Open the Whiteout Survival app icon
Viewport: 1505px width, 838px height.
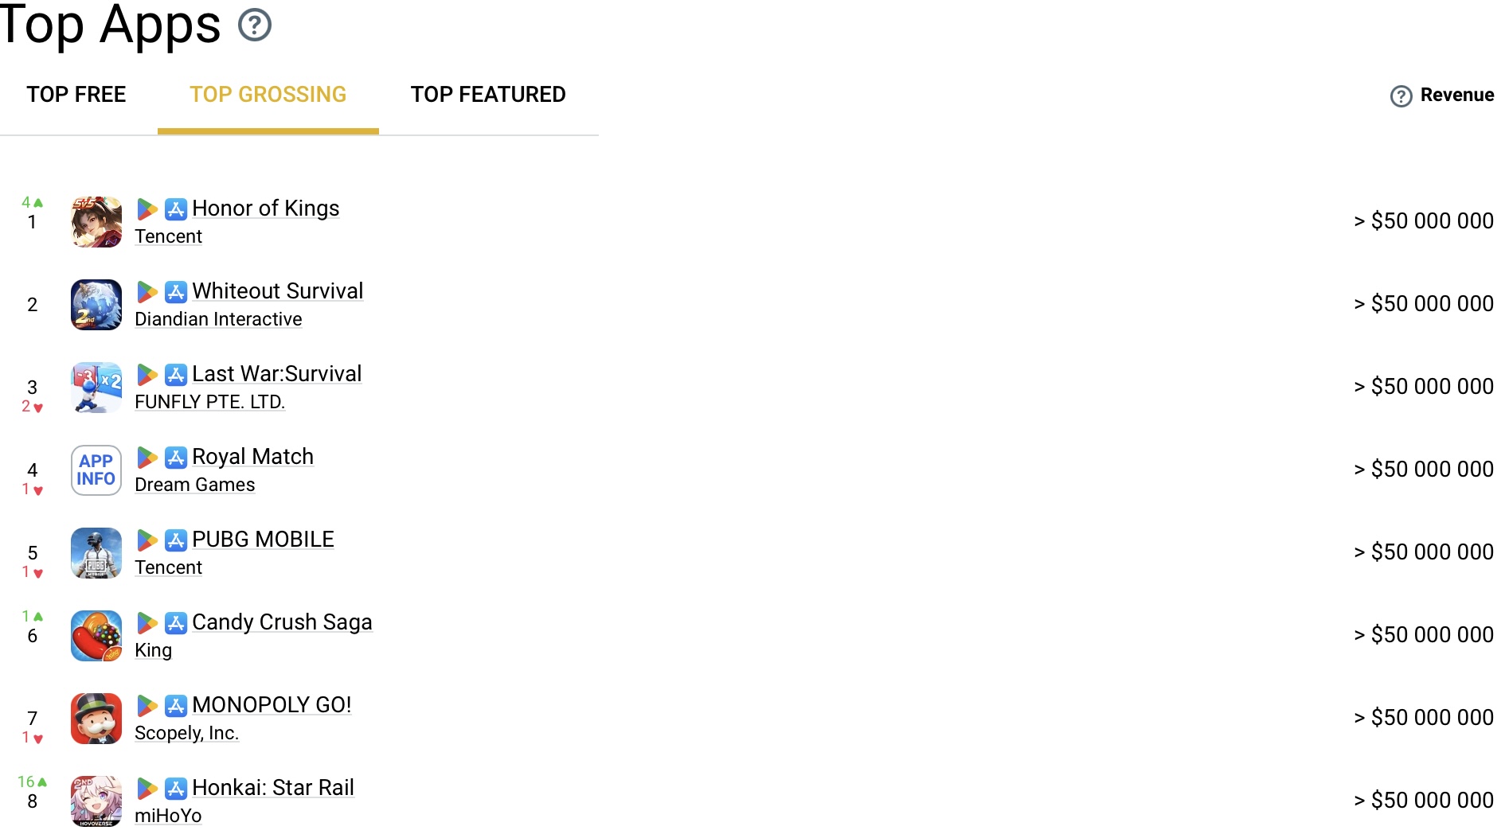coord(96,305)
